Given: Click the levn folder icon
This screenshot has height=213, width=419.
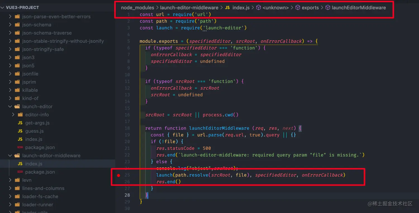Looking at the screenshot, I should pos(17,180).
